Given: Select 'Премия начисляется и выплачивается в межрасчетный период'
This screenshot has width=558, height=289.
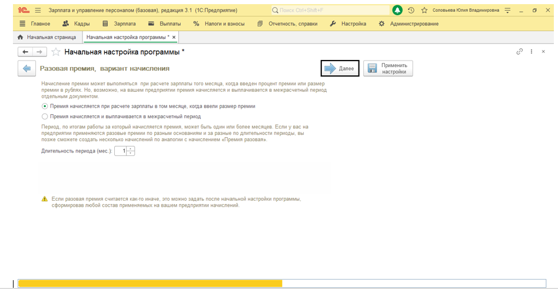Looking at the screenshot, I should click(45, 117).
